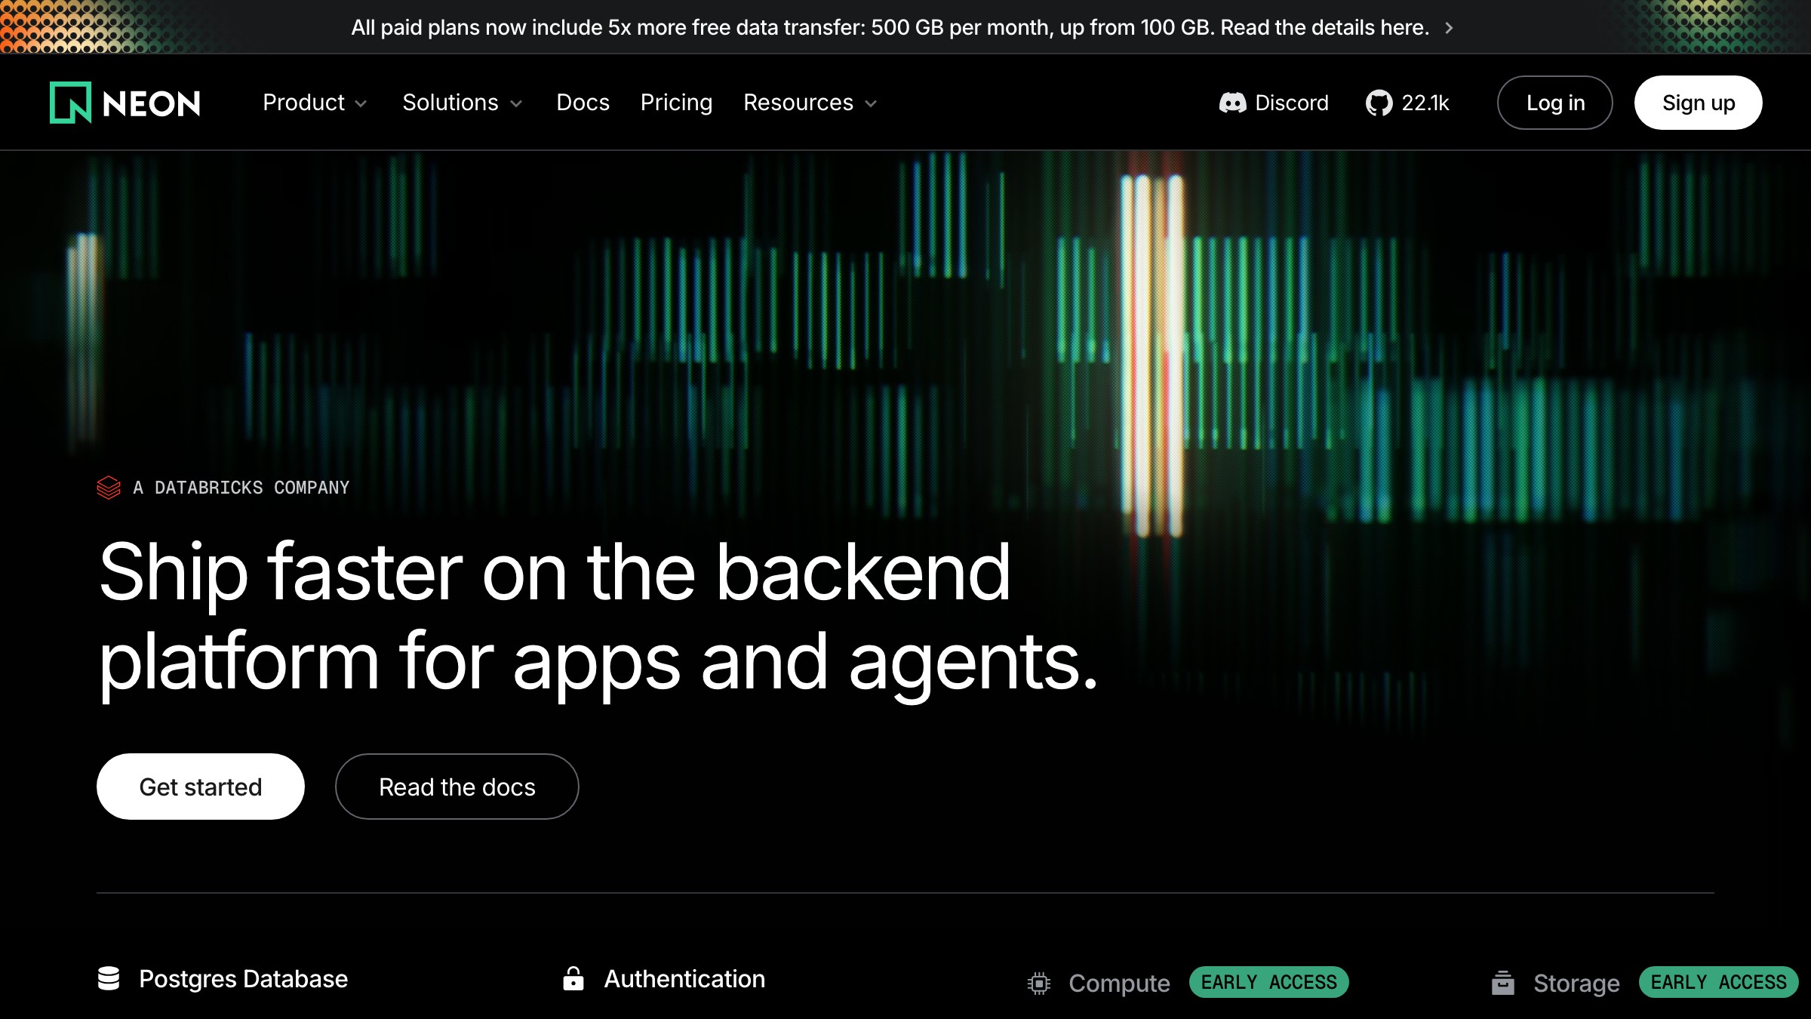Go to Docs in the navbar
The image size is (1811, 1019).
click(x=583, y=103)
